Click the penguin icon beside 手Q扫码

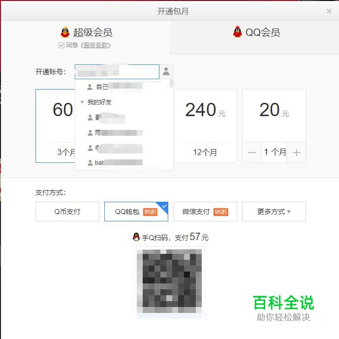pyautogui.click(x=136, y=237)
